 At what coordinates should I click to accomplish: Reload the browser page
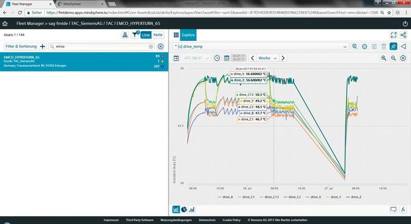[x=20, y=12]
